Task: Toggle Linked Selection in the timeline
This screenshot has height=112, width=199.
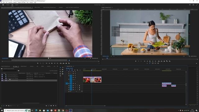Action: click(72, 70)
